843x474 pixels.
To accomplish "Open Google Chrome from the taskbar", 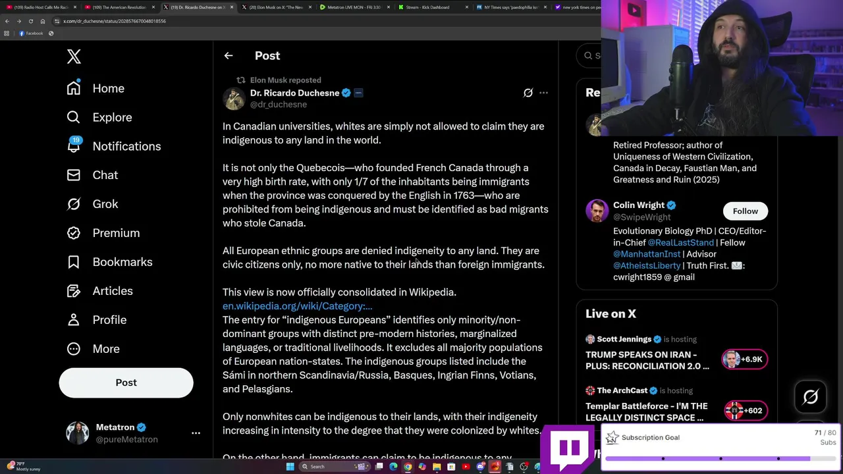I will pos(408,467).
